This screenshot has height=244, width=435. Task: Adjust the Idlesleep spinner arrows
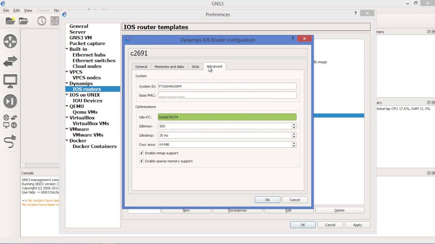point(294,135)
